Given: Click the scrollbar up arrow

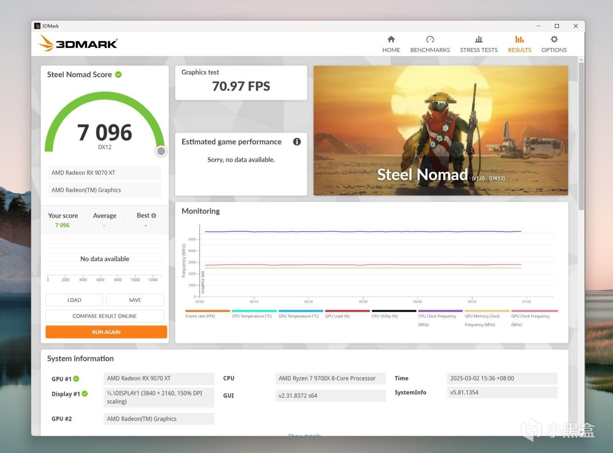Looking at the screenshot, I should pyautogui.click(x=581, y=60).
